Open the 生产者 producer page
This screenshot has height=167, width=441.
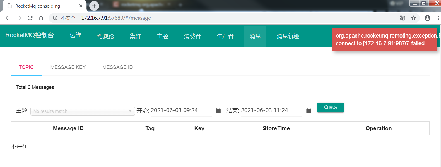[x=225, y=36]
